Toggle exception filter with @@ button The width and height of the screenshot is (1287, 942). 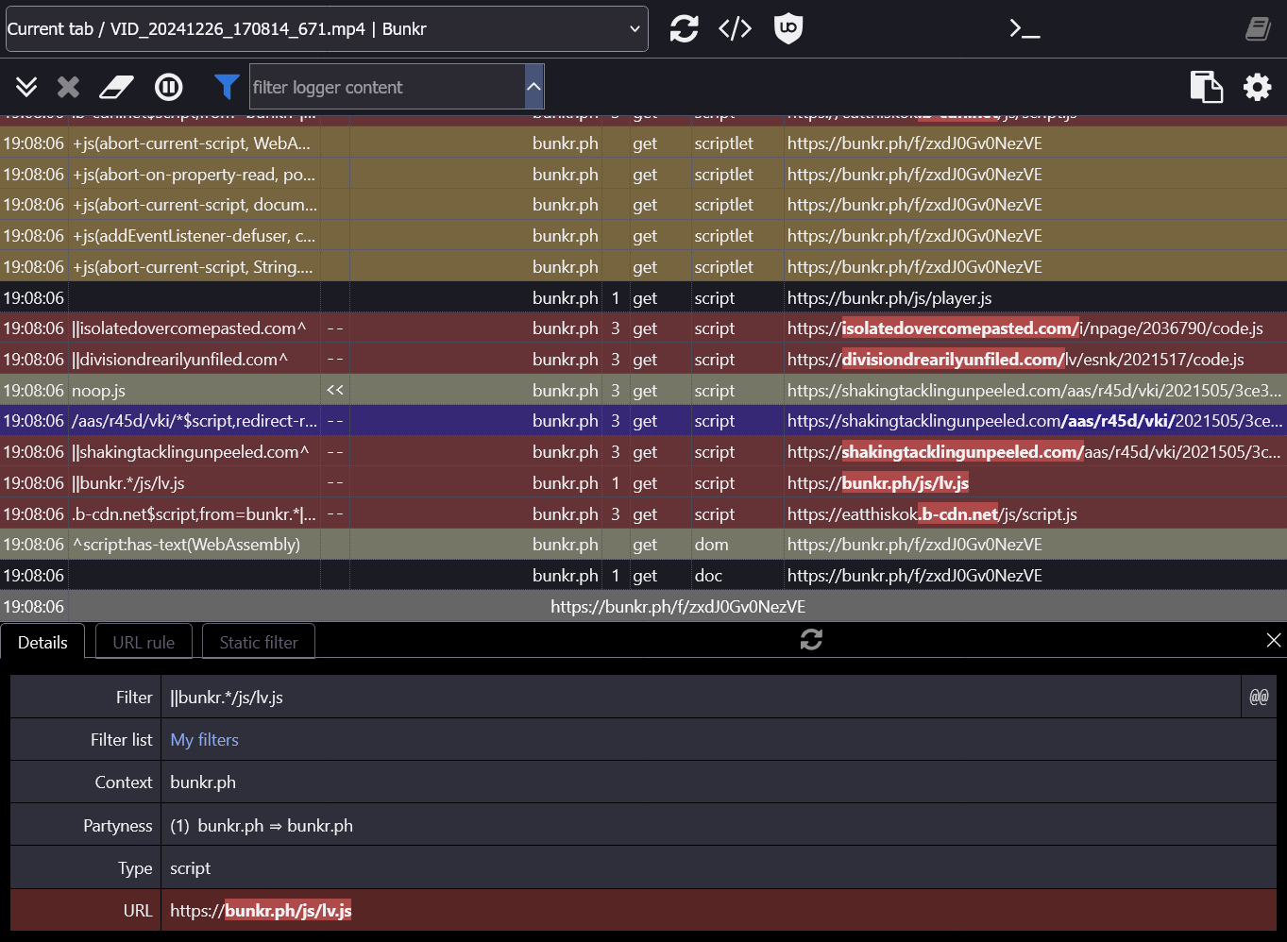point(1259,697)
